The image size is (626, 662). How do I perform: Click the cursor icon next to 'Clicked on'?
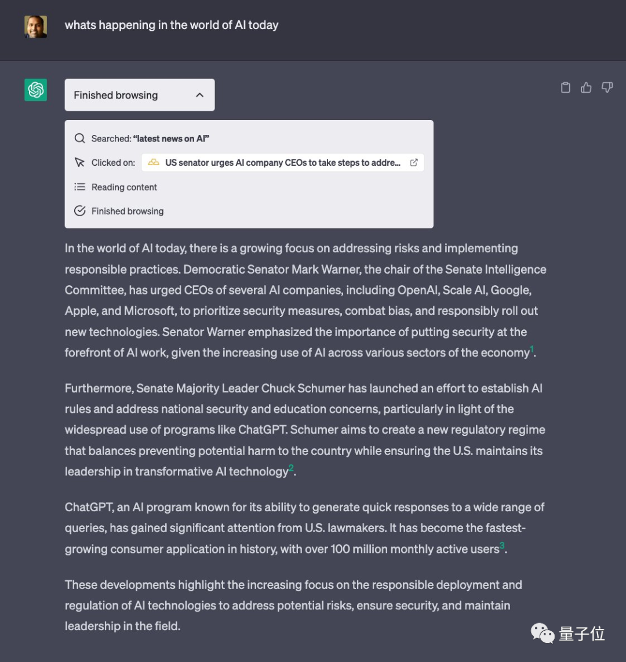79,162
